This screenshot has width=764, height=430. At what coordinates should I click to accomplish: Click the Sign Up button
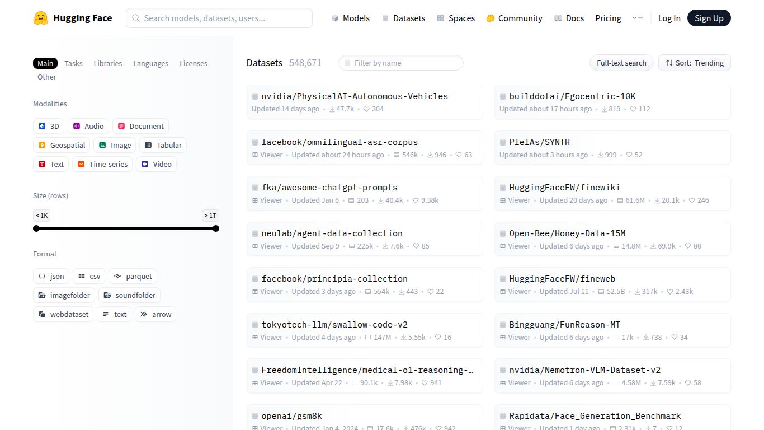pos(709,18)
